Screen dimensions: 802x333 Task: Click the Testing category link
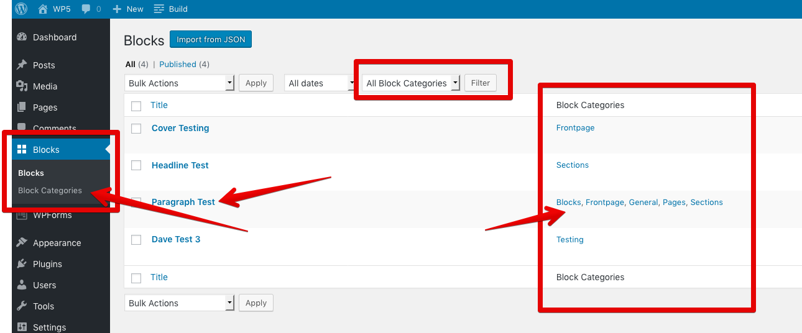(x=570, y=240)
